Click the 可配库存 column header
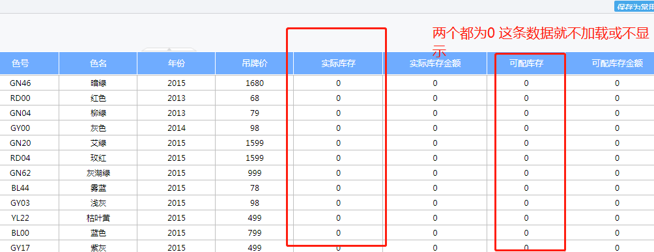Screen dimensions: 654x252 (x=526, y=63)
